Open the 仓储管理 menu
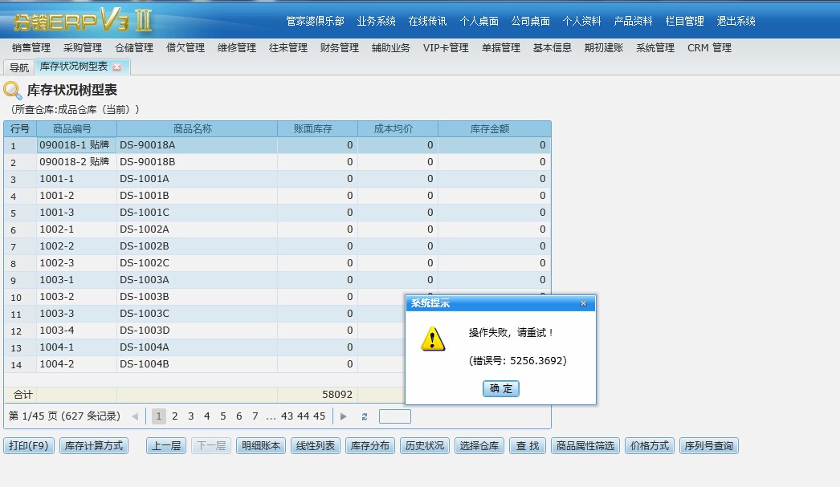840x487 pixels. (134, 47)
